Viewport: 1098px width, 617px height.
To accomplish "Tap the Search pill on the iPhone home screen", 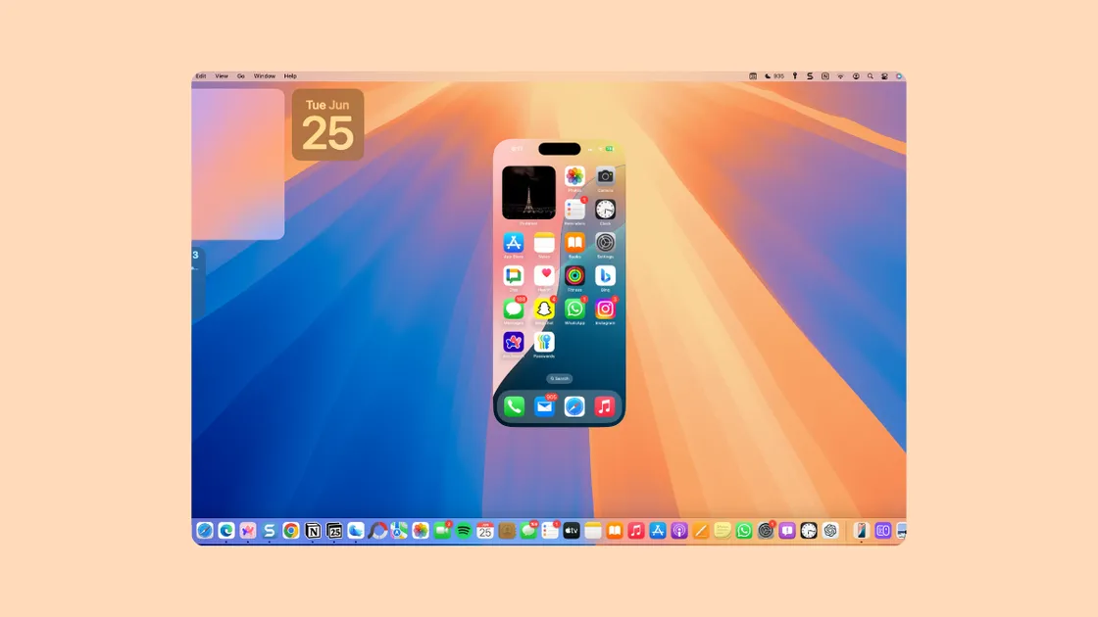I will (x=561, y=378).
